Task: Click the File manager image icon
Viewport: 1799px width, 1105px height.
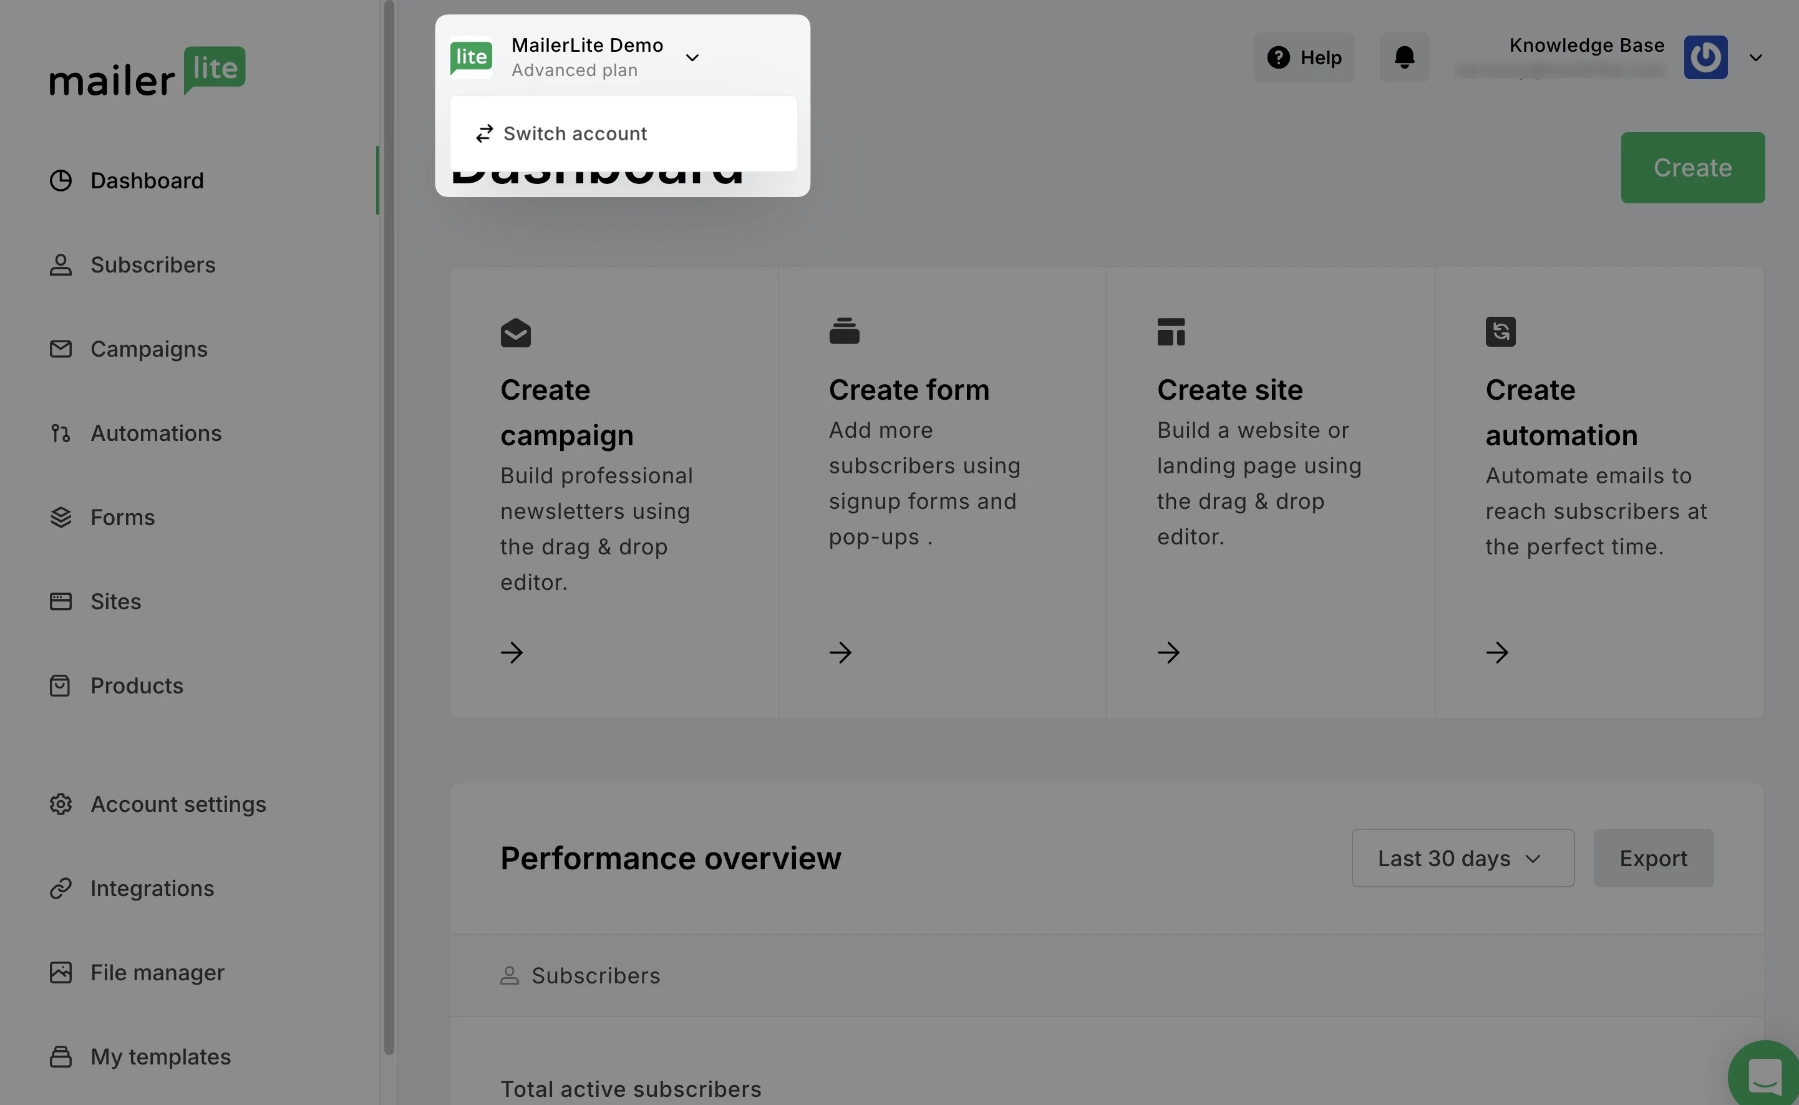Action: (x=61, y=972)
